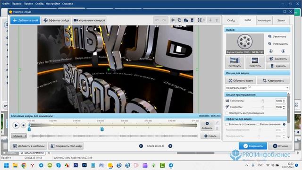Switch to the Звуки tab
The image size is (302, 170).
tap(281, 20)
